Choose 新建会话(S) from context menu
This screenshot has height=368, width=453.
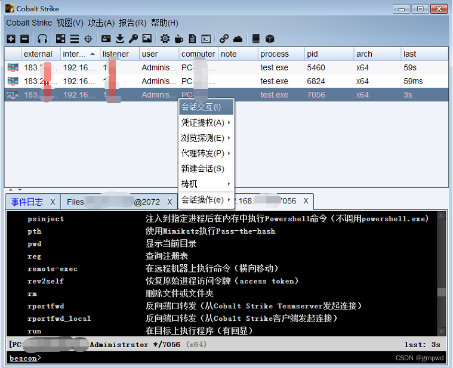tap(206, 169)
